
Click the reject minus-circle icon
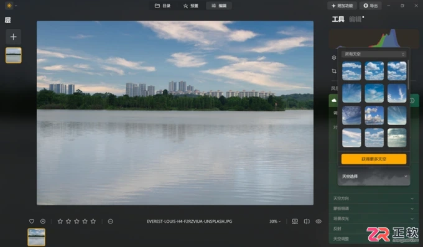click(110, 221)
